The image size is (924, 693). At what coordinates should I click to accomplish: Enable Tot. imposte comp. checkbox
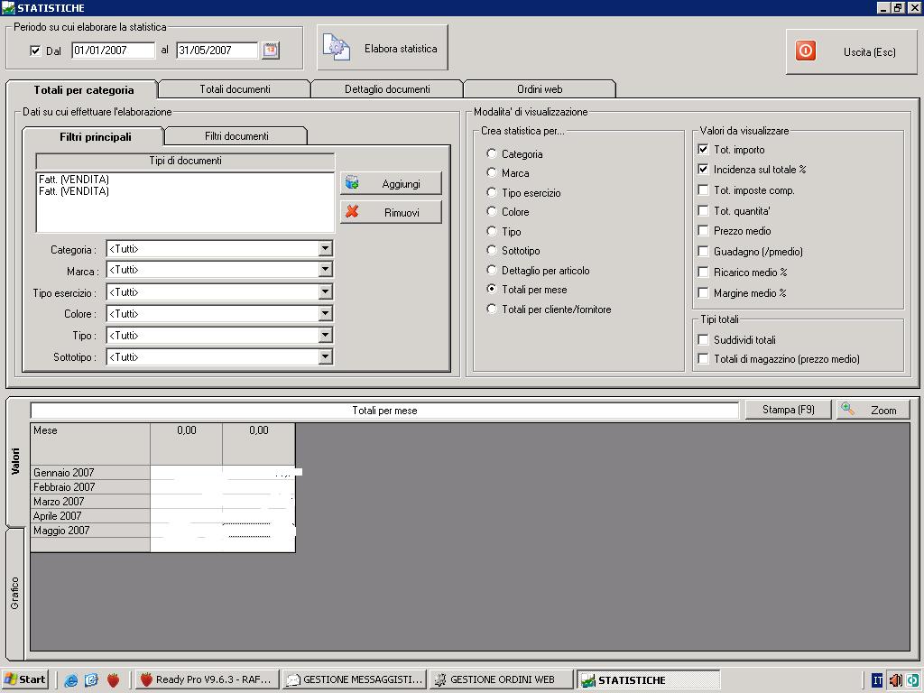(x=703, y=189)
